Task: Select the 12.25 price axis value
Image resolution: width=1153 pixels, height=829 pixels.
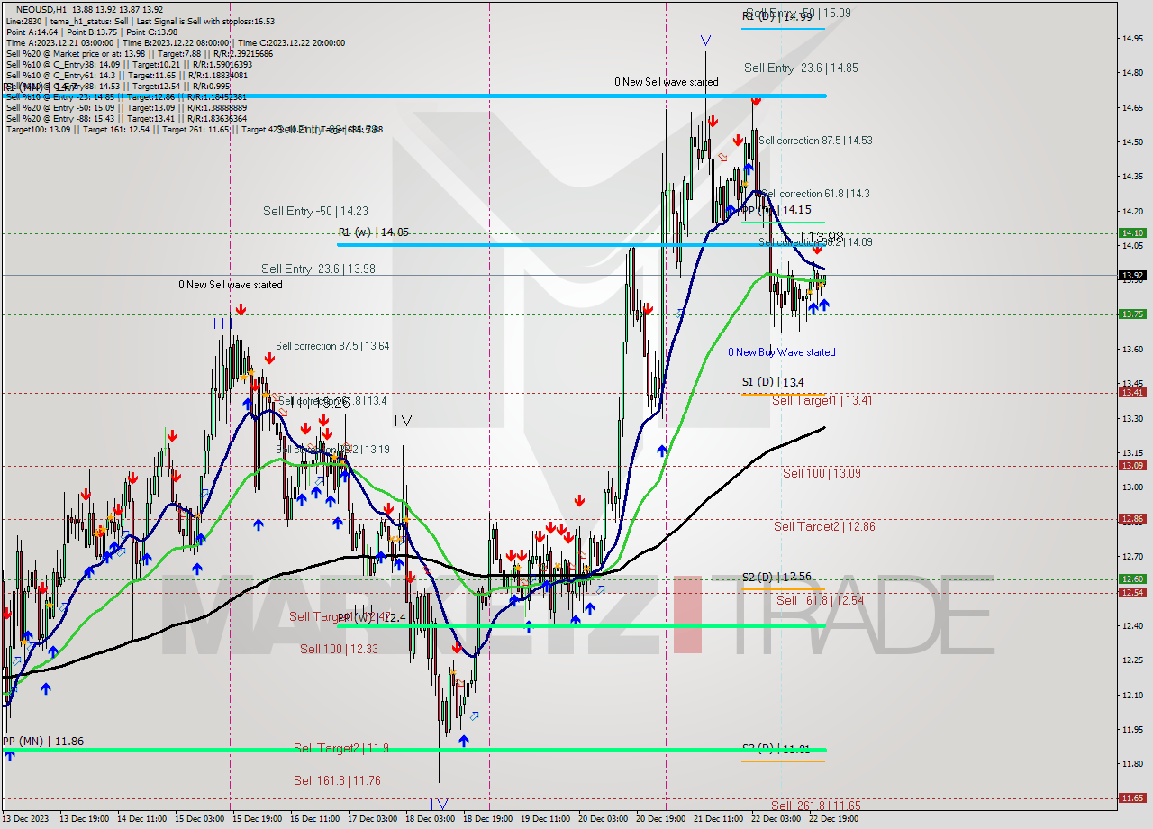Action: [1132, 660]
